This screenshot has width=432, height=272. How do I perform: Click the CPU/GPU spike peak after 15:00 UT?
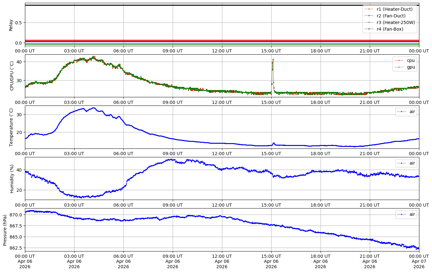[273, 59]
